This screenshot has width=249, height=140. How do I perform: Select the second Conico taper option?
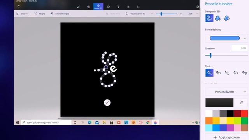pos(218,73)
